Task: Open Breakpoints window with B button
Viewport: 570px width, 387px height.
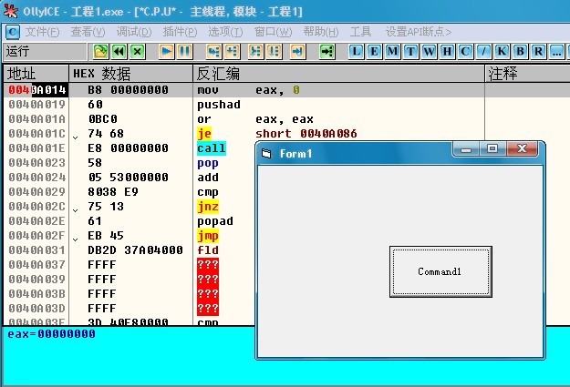Action: 520,51
